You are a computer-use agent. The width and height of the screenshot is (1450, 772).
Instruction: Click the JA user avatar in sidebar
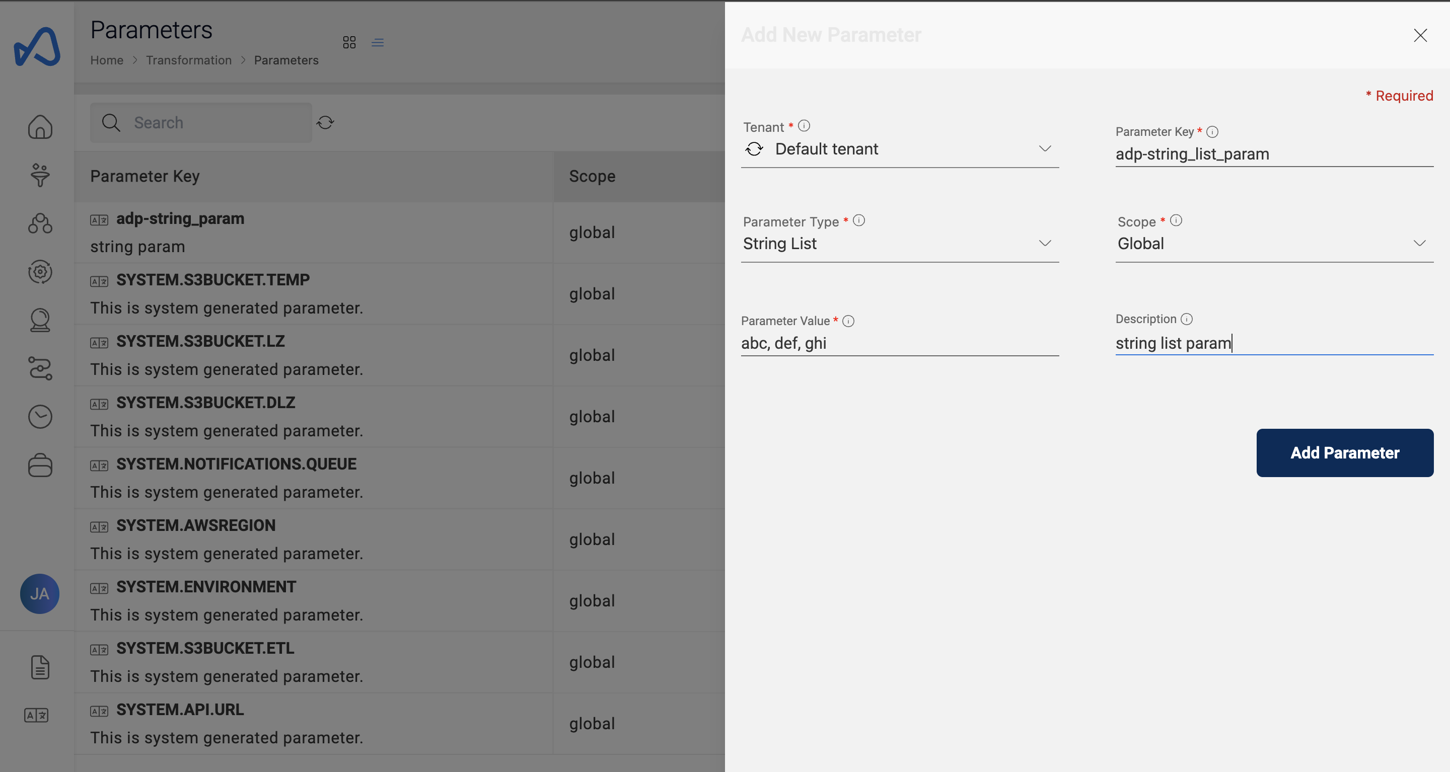tap(38, 593)
